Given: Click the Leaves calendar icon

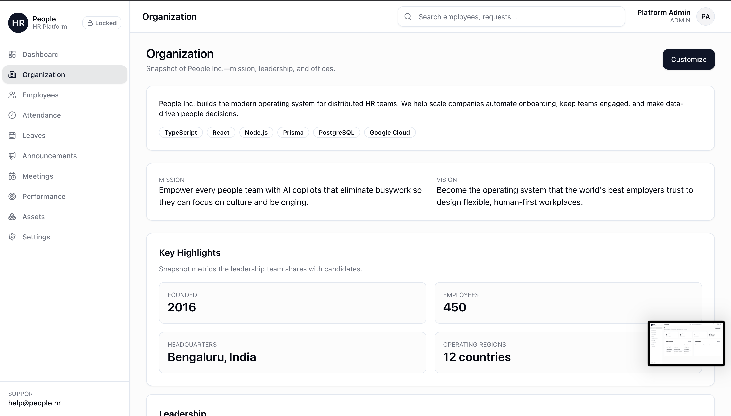Looking at the screenshot, I should tap(12, 135).
